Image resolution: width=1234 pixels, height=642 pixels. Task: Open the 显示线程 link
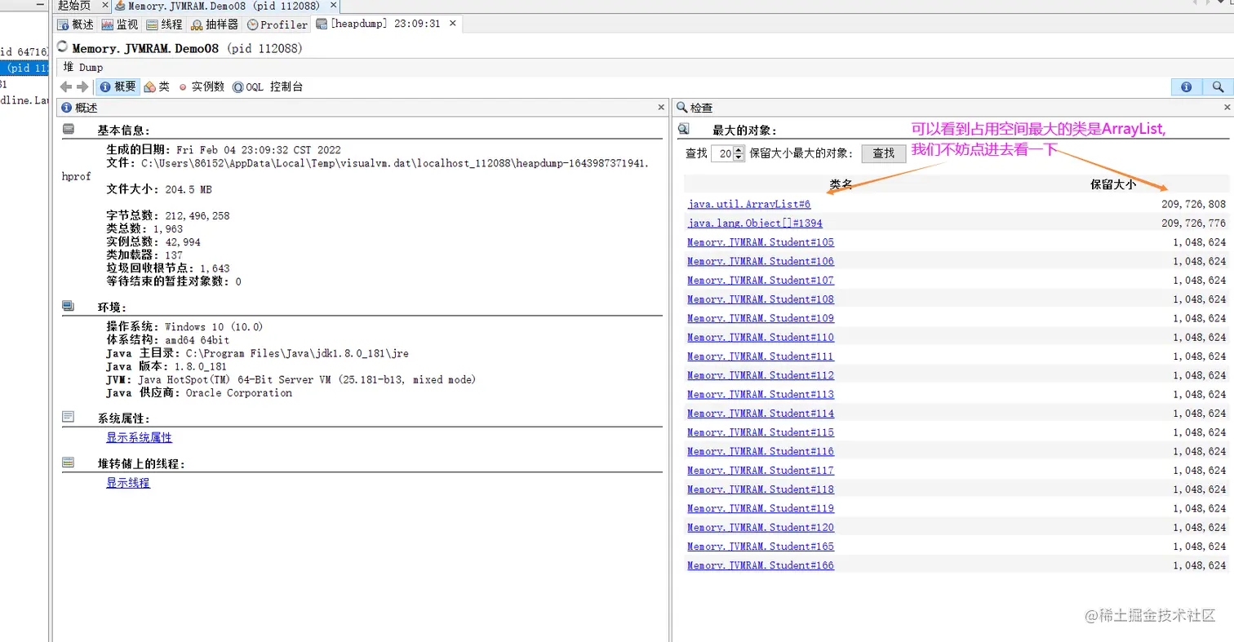pyautogui.click(x=128, y=482)
